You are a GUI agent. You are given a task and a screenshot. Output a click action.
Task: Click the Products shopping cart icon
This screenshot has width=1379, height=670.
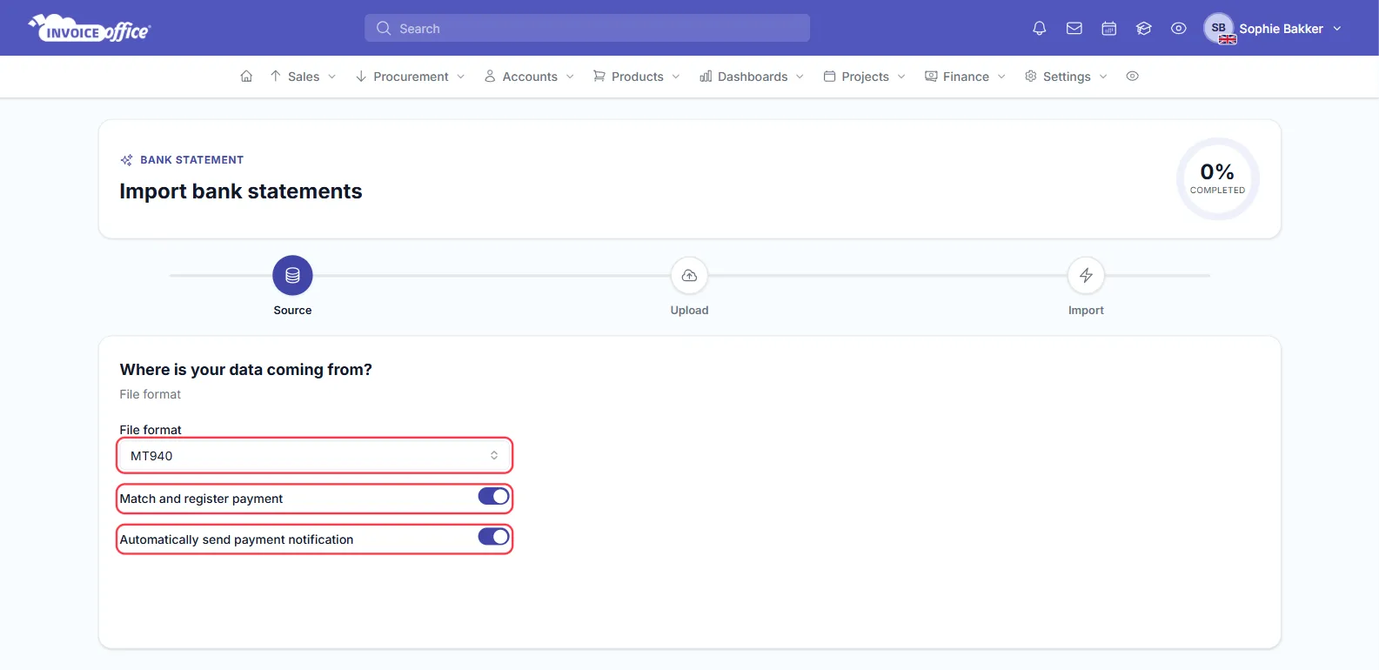point(599,77)
